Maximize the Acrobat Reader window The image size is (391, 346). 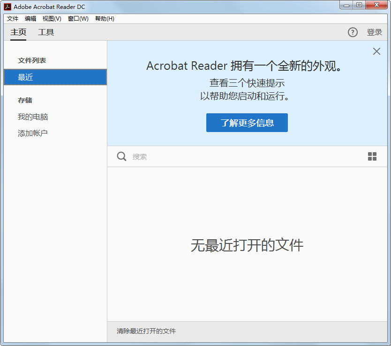(x=359, y=5)
